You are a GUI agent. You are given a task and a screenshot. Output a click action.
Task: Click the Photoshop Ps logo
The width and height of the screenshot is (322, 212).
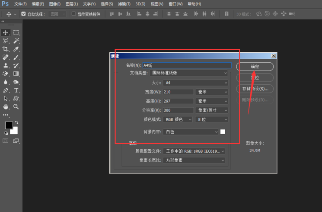(x=5, y=4)
